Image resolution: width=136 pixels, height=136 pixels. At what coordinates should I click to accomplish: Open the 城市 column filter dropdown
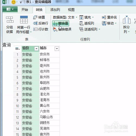coord(57,49)
